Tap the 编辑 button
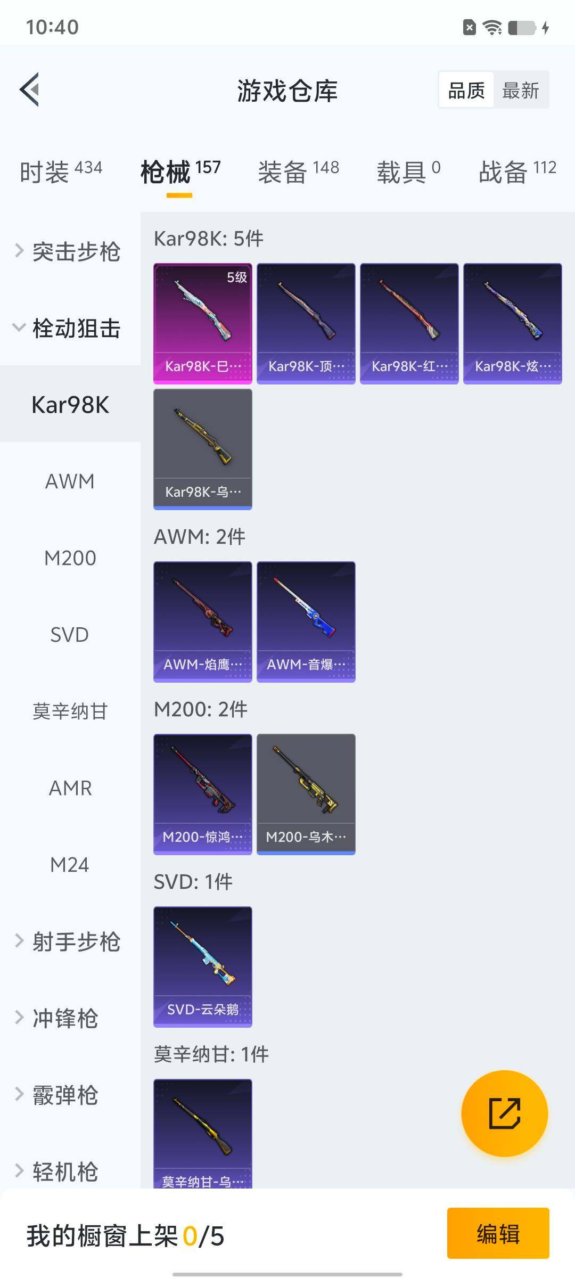 pos(498,1233)
